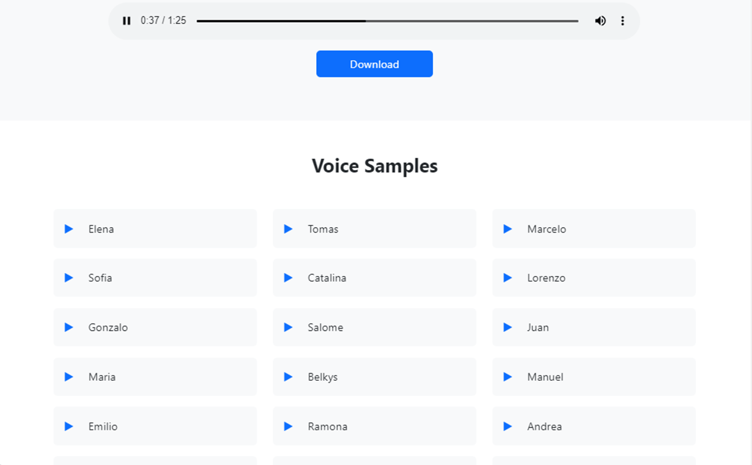The width and height of the screenshot is (752, 465).
Task: Play the Tomas voice sample
Action: [x=288, y=229]
